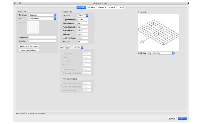Click the Produttore text field

[x=42, y=37]
